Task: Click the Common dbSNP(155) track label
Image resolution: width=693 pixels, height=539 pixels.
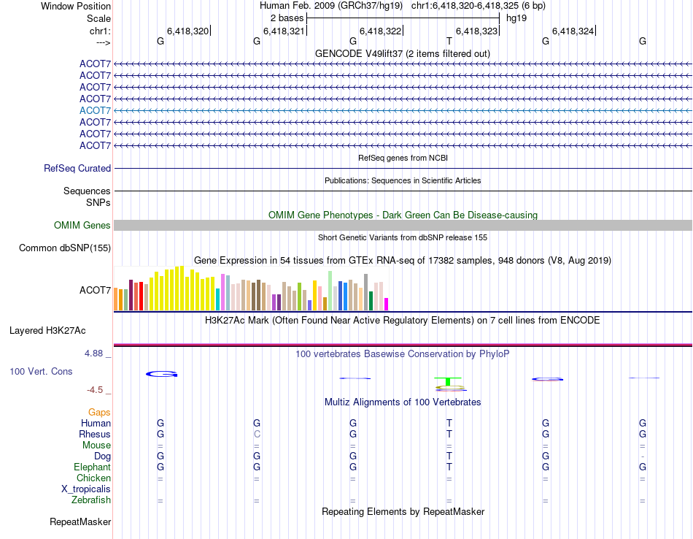Action: point(65,248)
